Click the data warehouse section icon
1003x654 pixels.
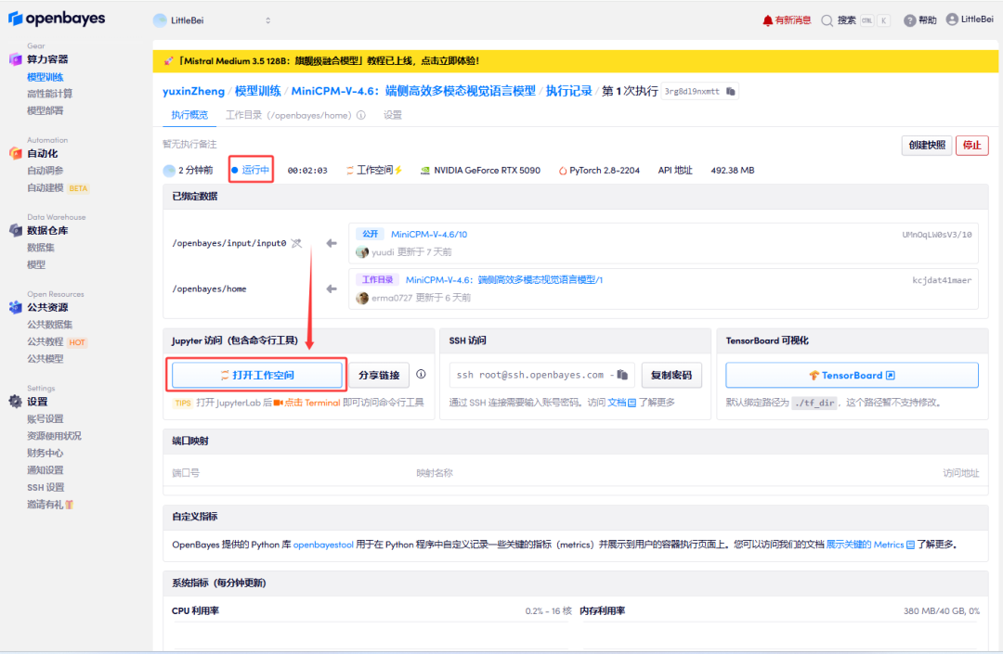click(x=16, y=231)
